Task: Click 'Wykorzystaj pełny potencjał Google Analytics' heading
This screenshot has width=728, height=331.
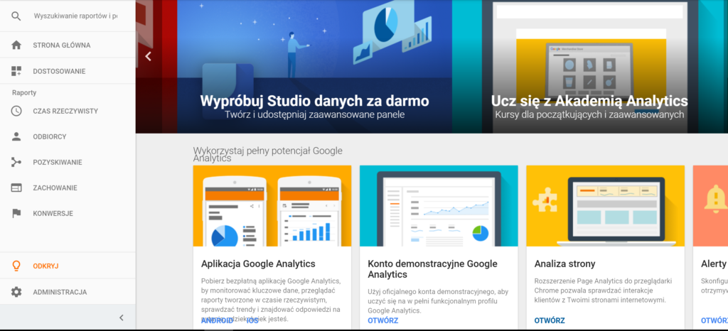Action: [x=268, y=154]
